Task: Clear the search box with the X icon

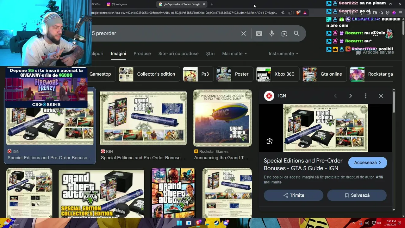Action: coord(244,33)
